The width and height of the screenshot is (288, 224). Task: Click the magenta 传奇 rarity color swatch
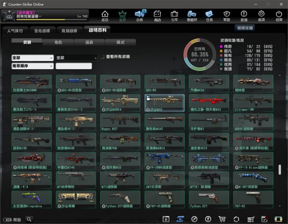[221, 47]
